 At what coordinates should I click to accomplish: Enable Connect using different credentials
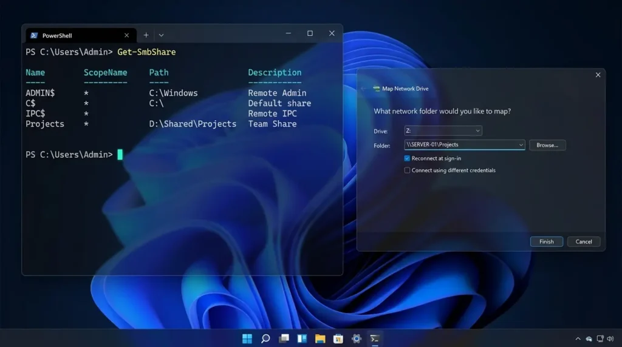pos(407,170)
